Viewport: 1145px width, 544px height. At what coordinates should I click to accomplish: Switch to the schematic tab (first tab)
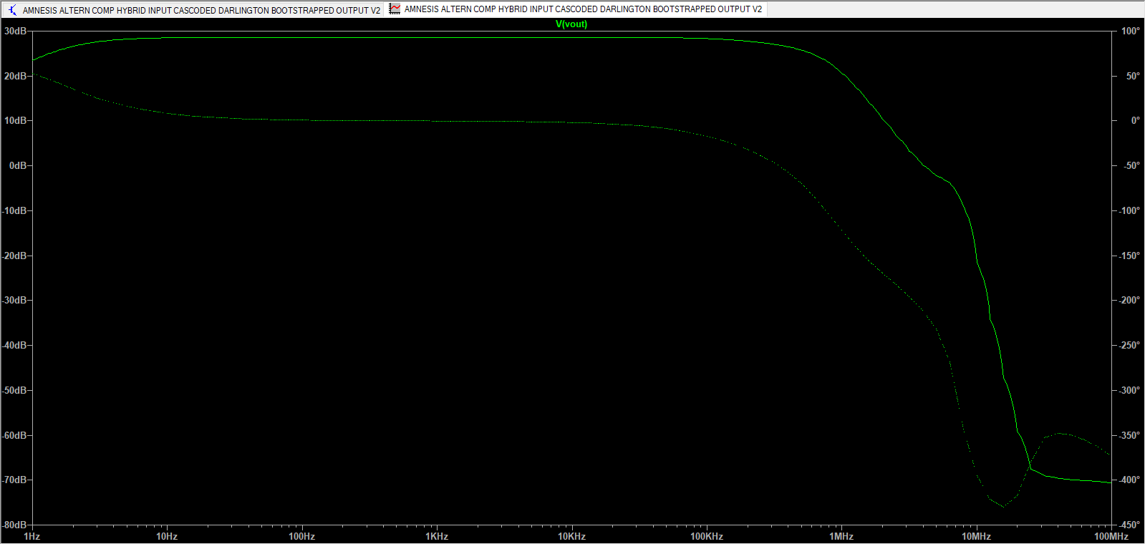tap(193, 10)
